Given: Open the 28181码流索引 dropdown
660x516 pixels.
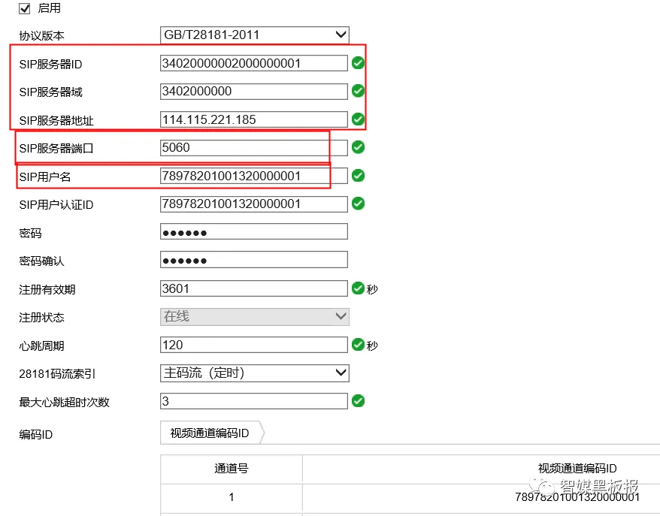Looking at the screenshot, I should [x=255, y=373].
